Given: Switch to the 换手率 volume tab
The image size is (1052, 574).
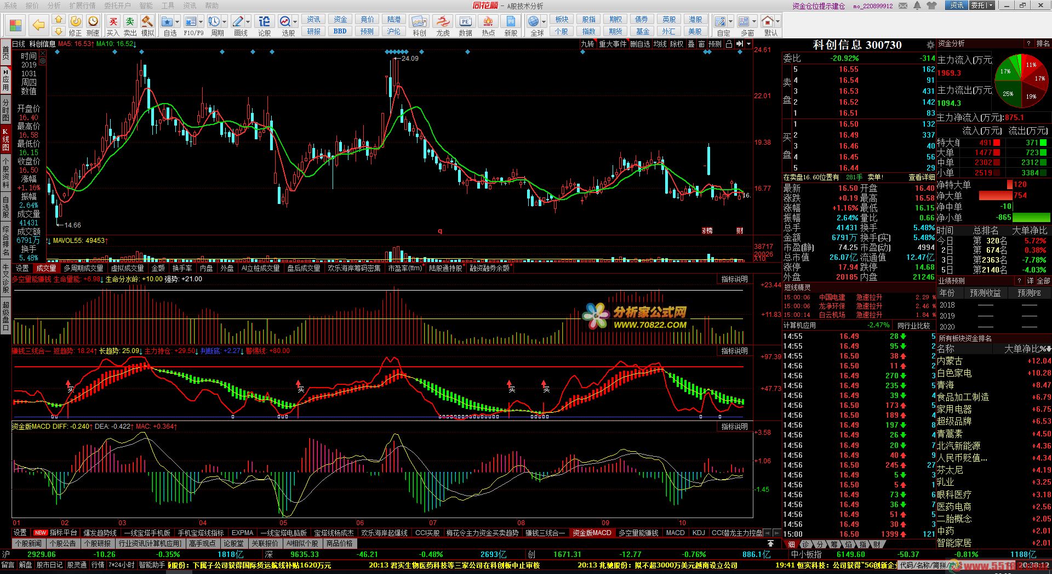Looking at the screenshot, I should 182,268.
